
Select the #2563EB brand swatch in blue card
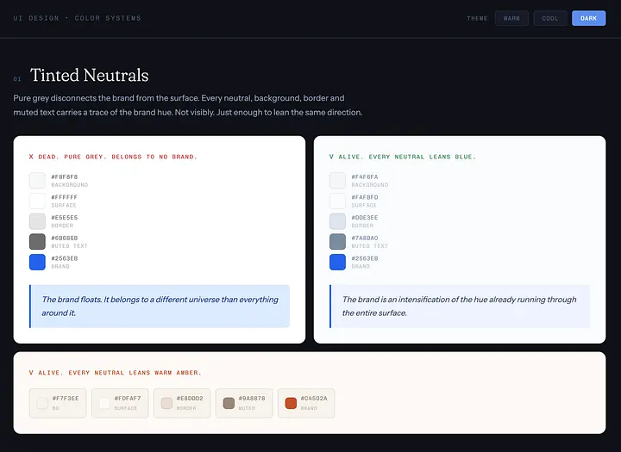(x=337, y=263)
